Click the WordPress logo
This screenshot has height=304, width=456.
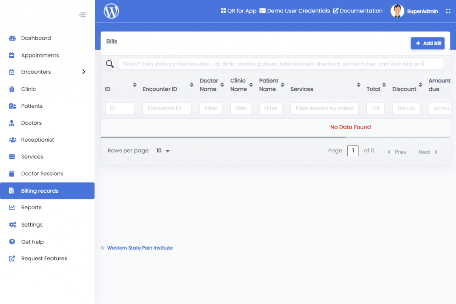111,11
